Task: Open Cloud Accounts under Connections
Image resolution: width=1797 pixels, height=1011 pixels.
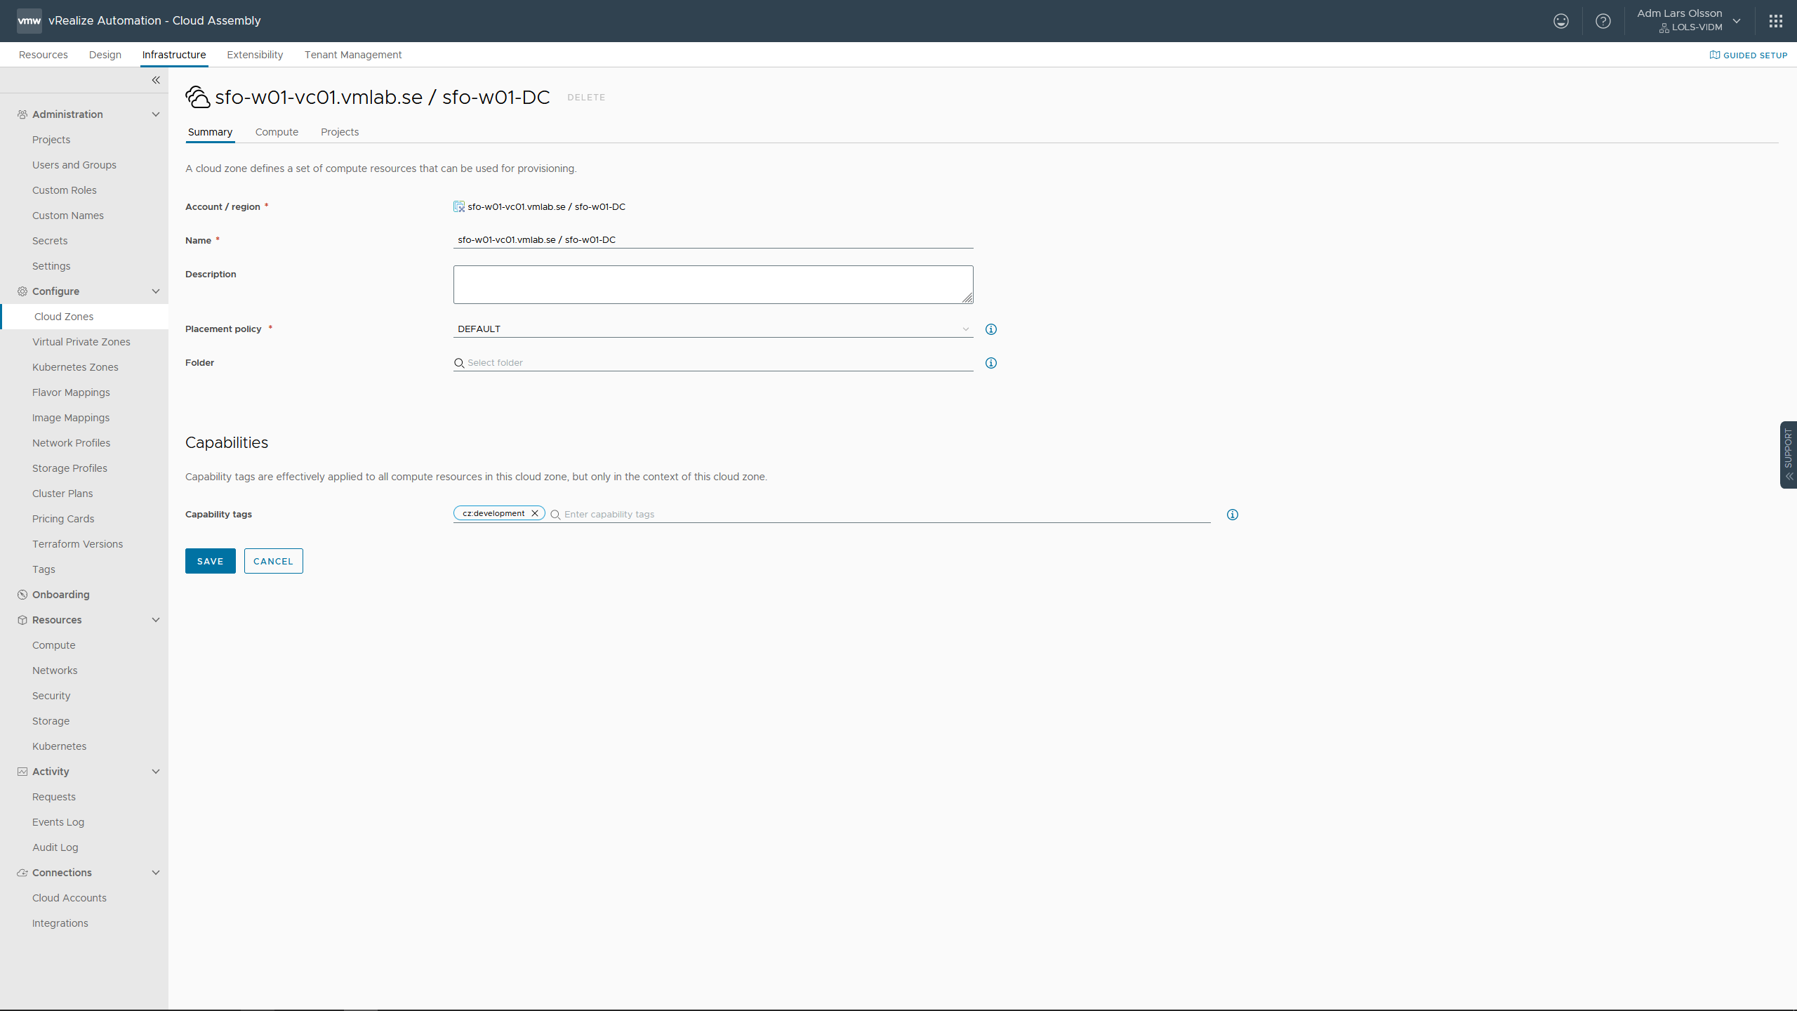Action: [x=69, y=898]
